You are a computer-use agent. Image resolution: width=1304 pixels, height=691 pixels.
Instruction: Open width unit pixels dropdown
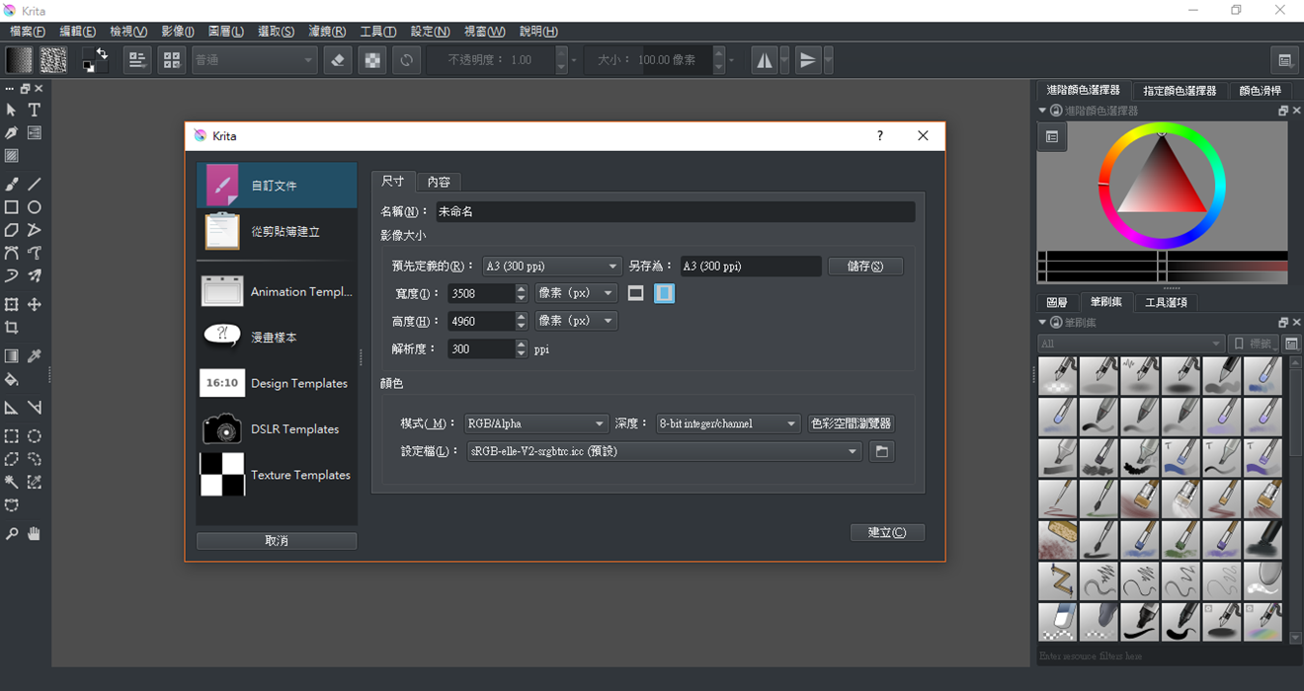point(576,293)
